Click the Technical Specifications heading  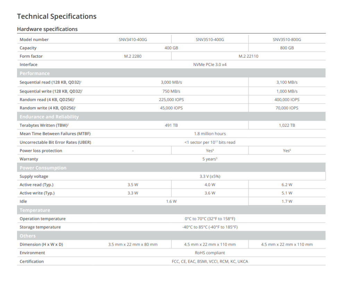57,16
